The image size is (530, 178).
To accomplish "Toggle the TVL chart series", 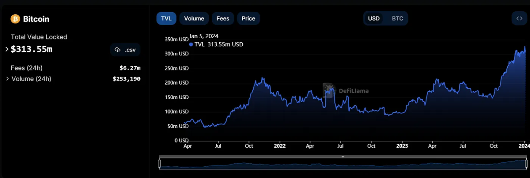I will click(166, 18).
